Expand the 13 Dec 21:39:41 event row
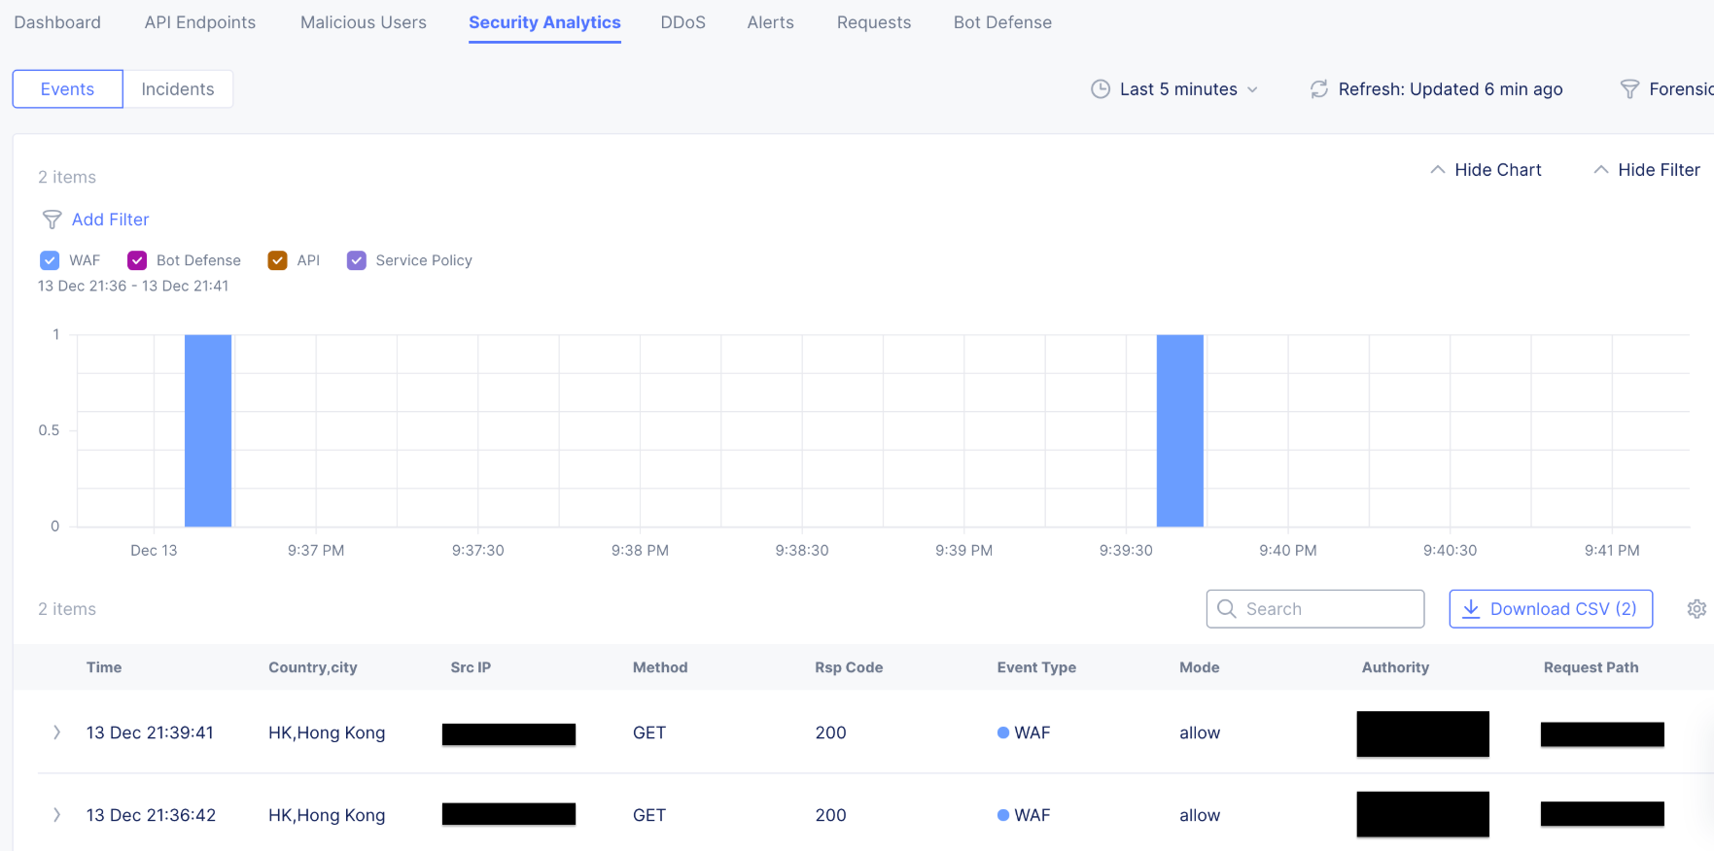1714x851 pixels. [x=56, y=732]
